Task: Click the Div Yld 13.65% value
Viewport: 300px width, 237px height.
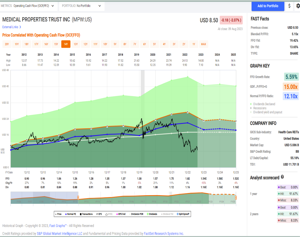Action: tap(294, 47)
